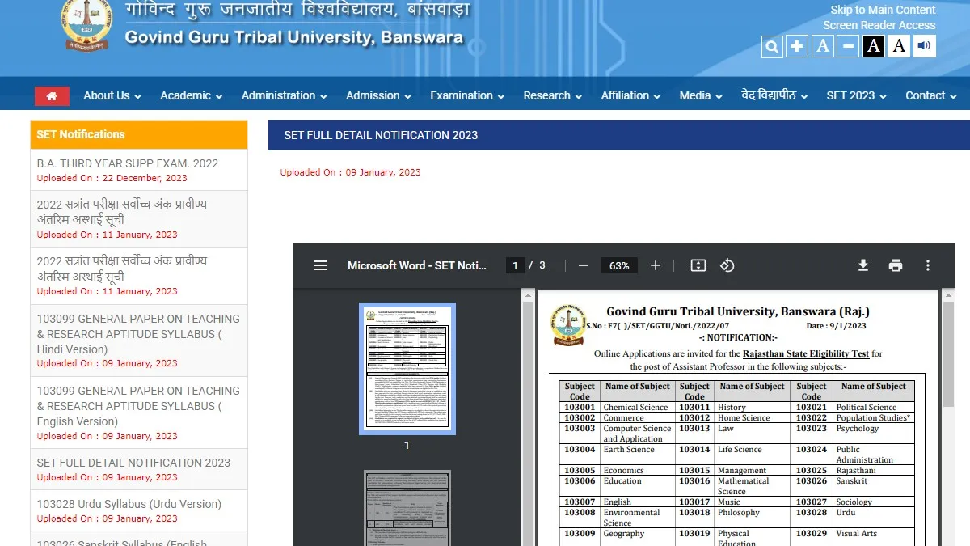Decrease font size with minus icon
970x546 pixels.
848,47
